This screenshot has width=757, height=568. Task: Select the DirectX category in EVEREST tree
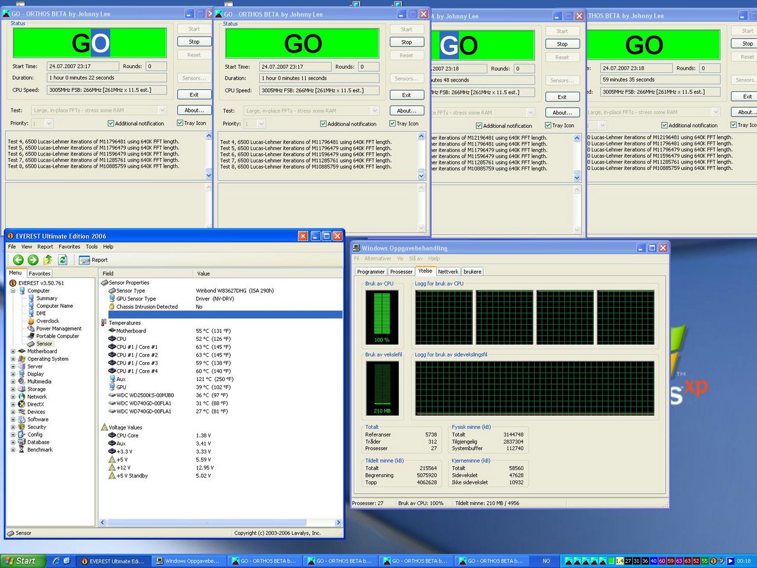(35, 404)
